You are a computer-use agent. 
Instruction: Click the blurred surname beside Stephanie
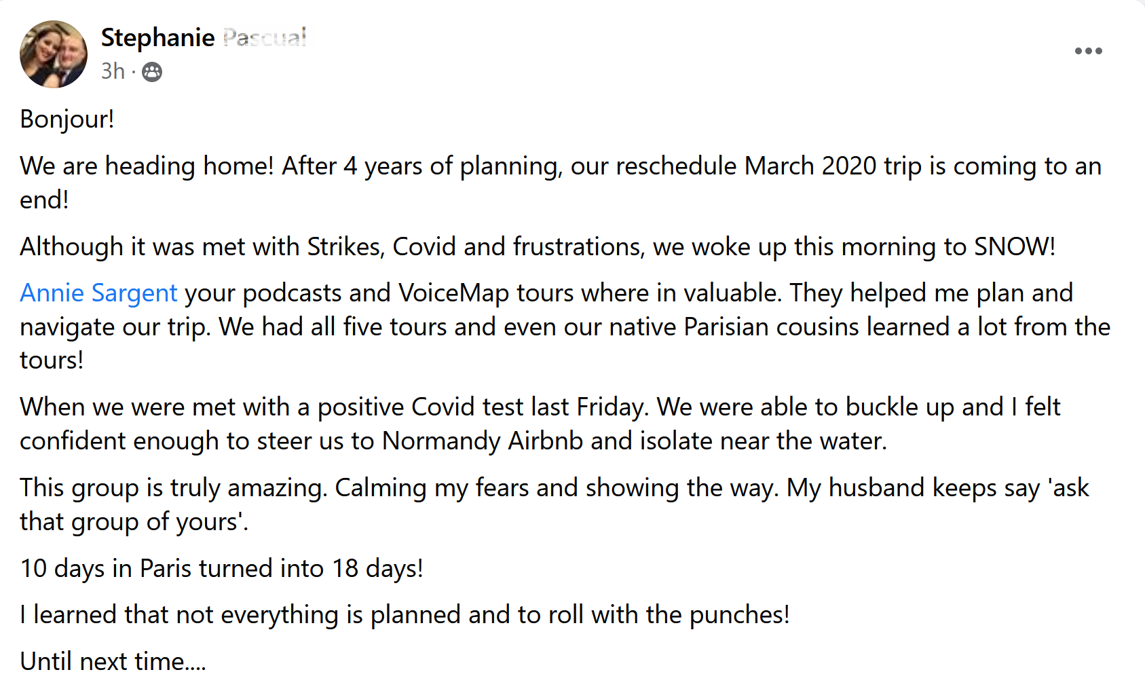(x=264, y=37)
